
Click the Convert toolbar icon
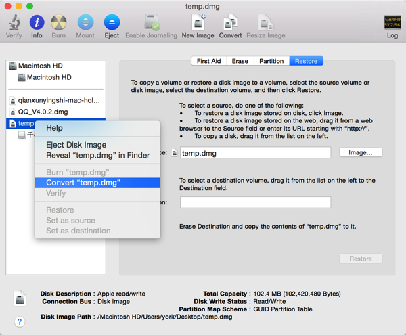click(230, 22)
